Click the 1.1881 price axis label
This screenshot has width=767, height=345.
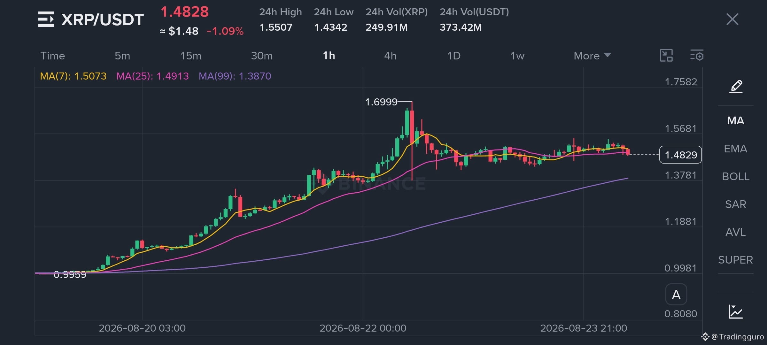680,221
